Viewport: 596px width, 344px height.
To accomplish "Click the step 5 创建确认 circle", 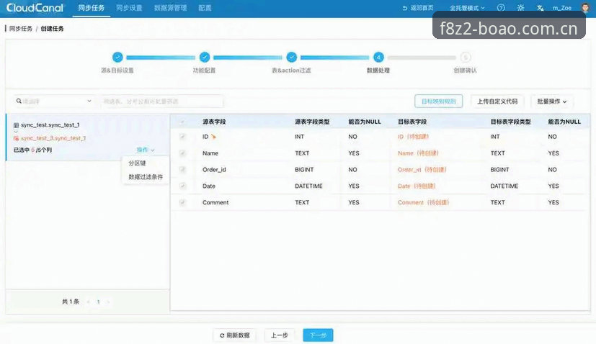I will [466, 58].
